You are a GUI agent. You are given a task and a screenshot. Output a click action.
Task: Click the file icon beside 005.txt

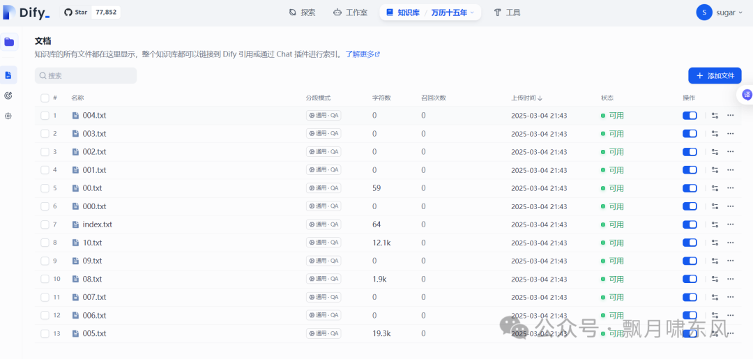tap(75, 334)
